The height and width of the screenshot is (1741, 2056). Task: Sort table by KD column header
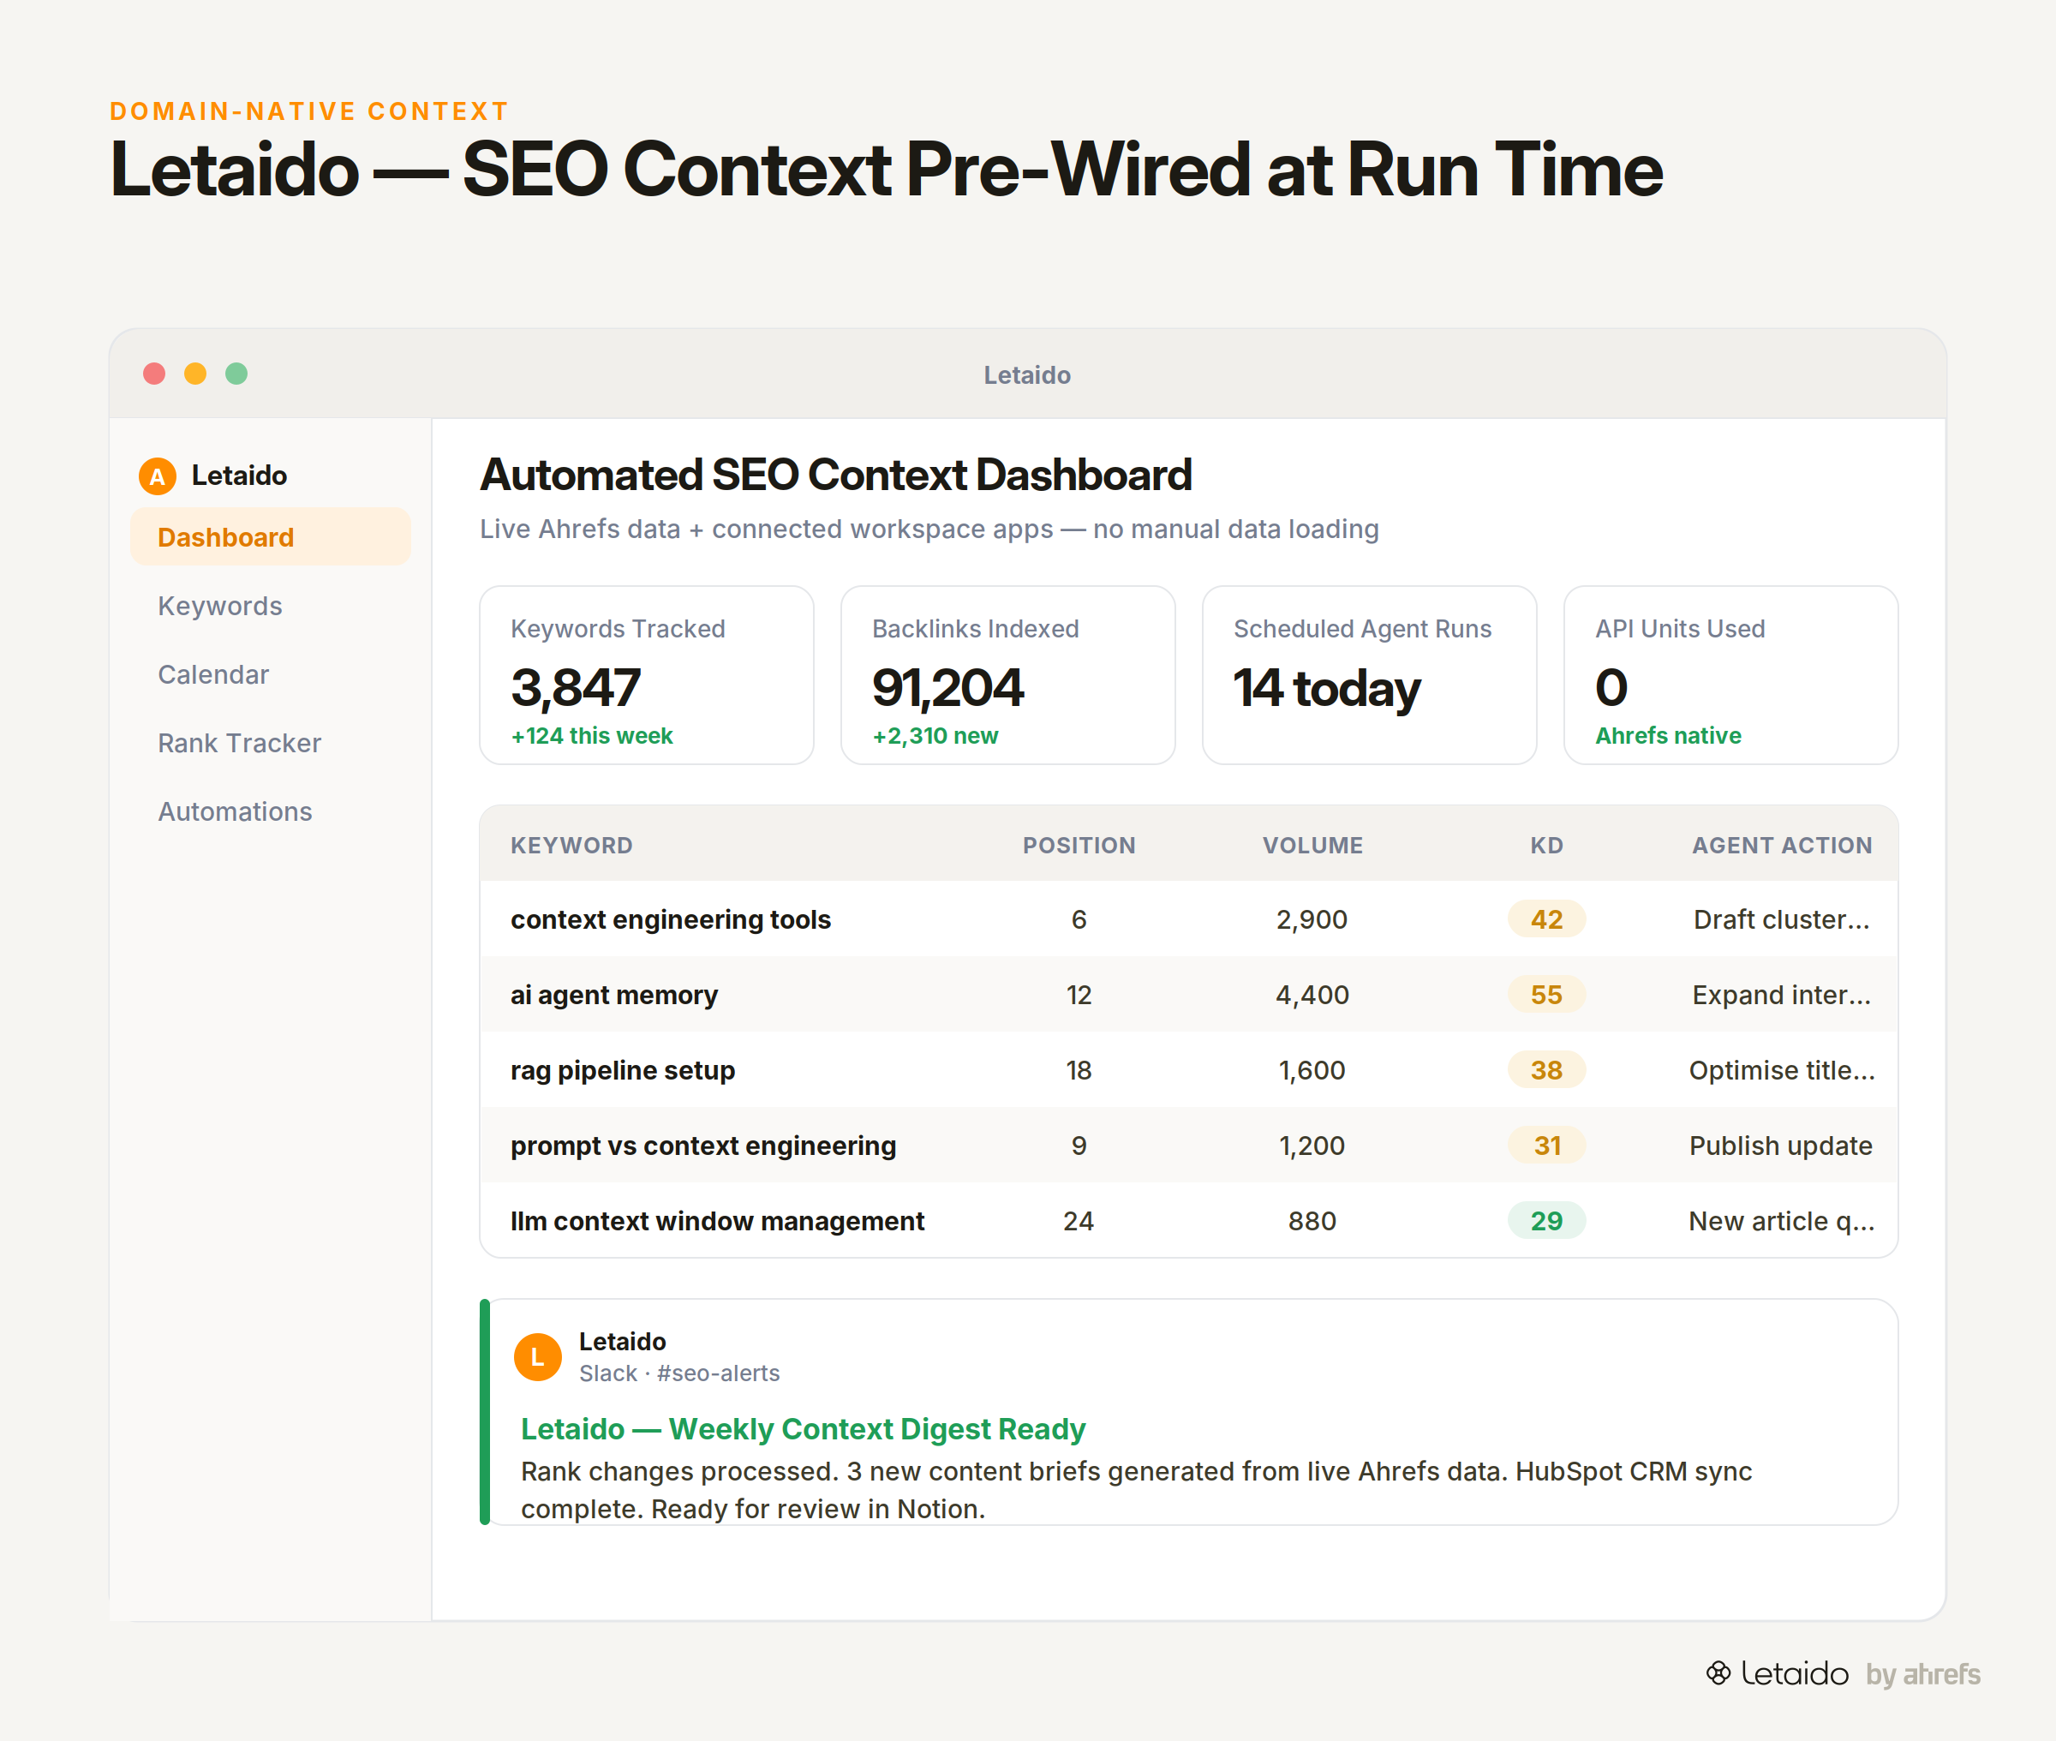click(x=1547, y=846)
